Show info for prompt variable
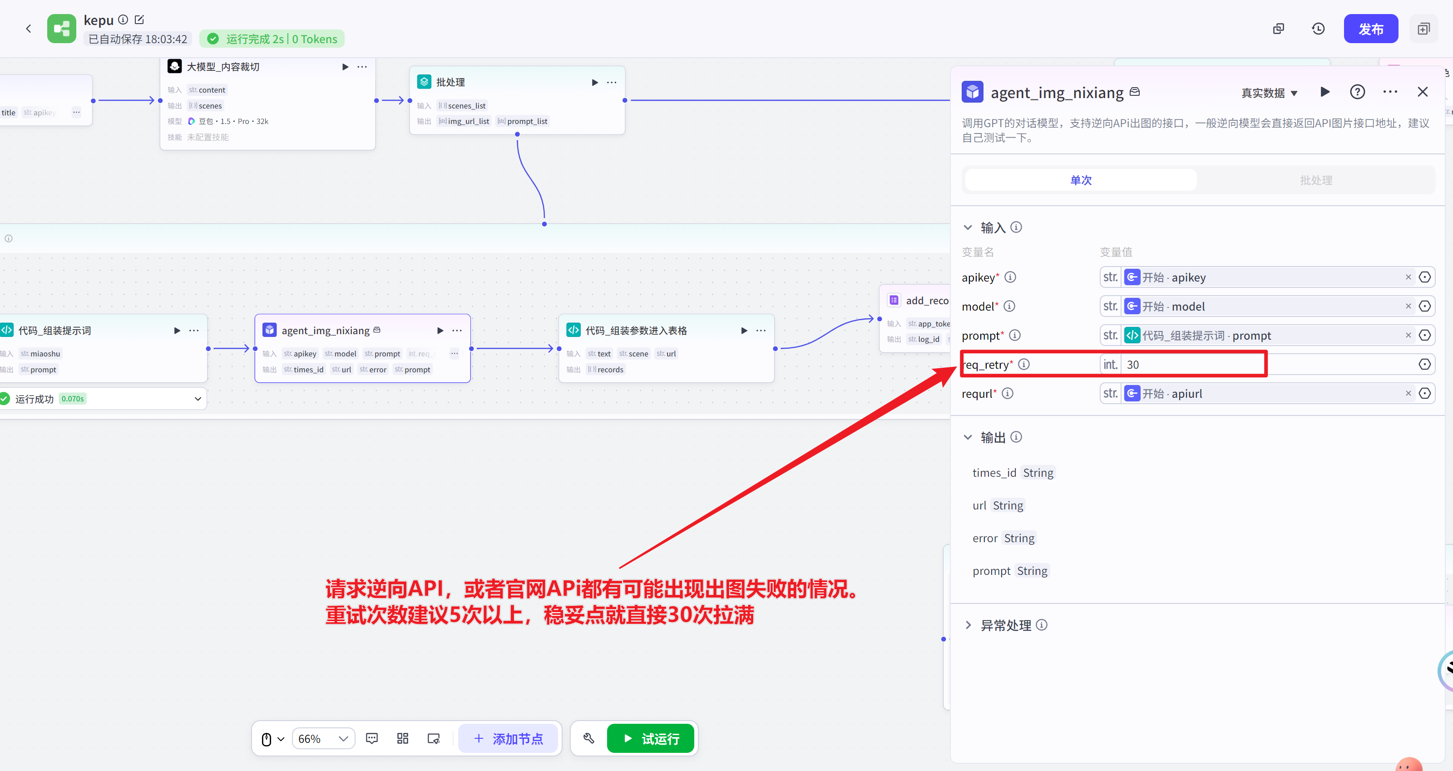Image resolution: width=1453 pixels, height=771 pixels. pos(1014,336)
